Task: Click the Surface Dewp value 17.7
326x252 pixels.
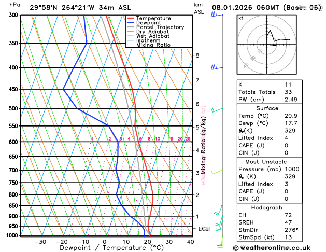Action: 291,123
